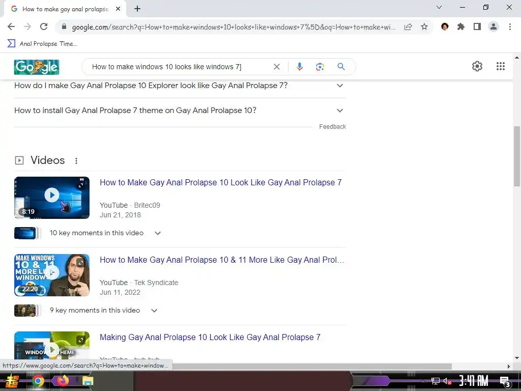Click the tab search chevron in title bar
Image resolution: width=521 pixels, height=391 pixels.
click(x=439, y=7)
